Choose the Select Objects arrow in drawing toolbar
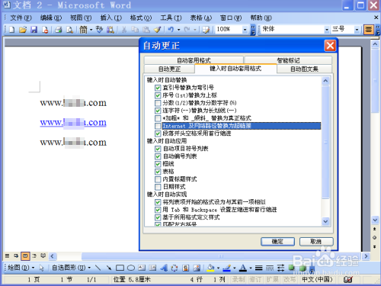This screenshot has height=286, width=381. point(42,268)
